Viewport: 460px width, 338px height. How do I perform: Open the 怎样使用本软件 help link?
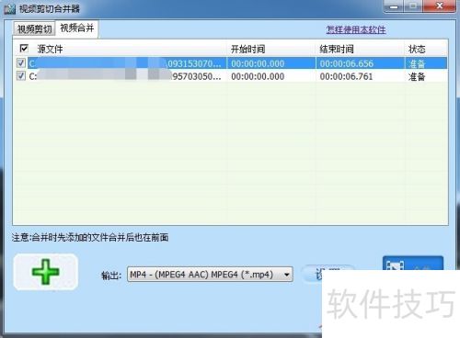coord(356,29)
